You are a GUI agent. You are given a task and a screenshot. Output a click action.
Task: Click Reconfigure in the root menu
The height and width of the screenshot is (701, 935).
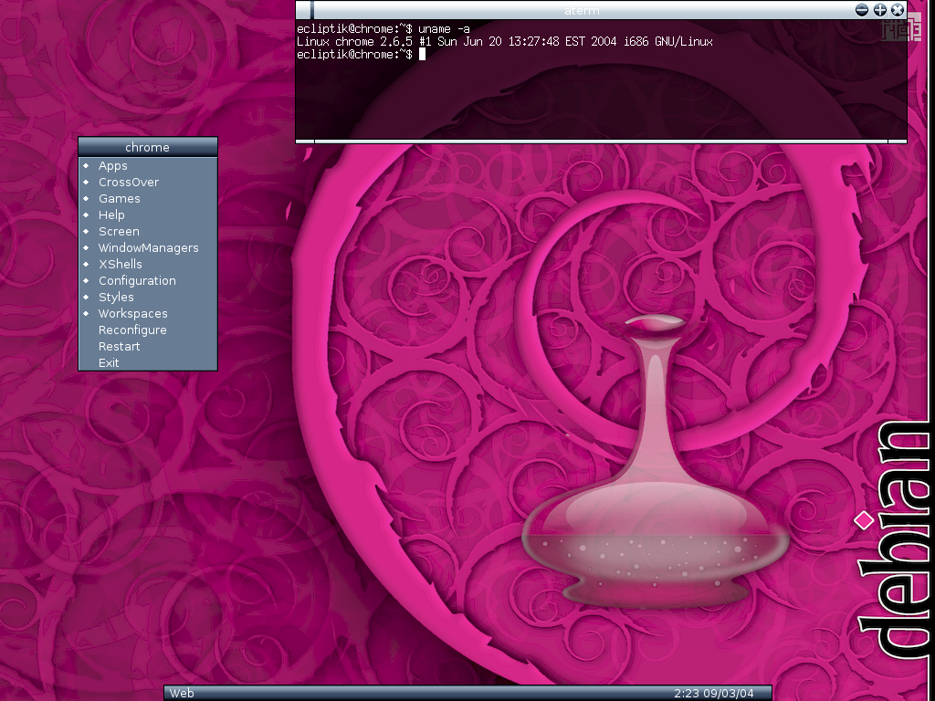point(132,330)
